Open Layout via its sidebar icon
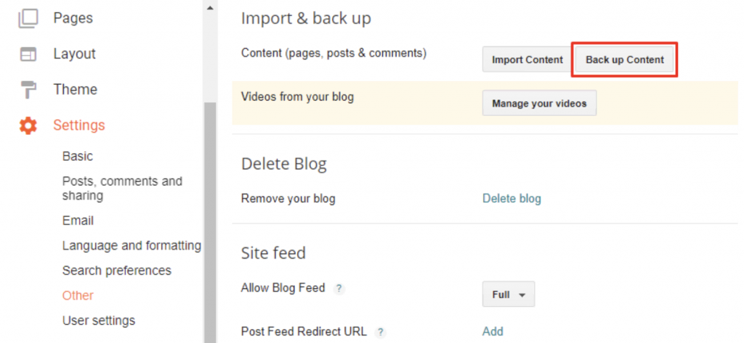This screenshot has height=343, width=744. (x=28, y=54)
